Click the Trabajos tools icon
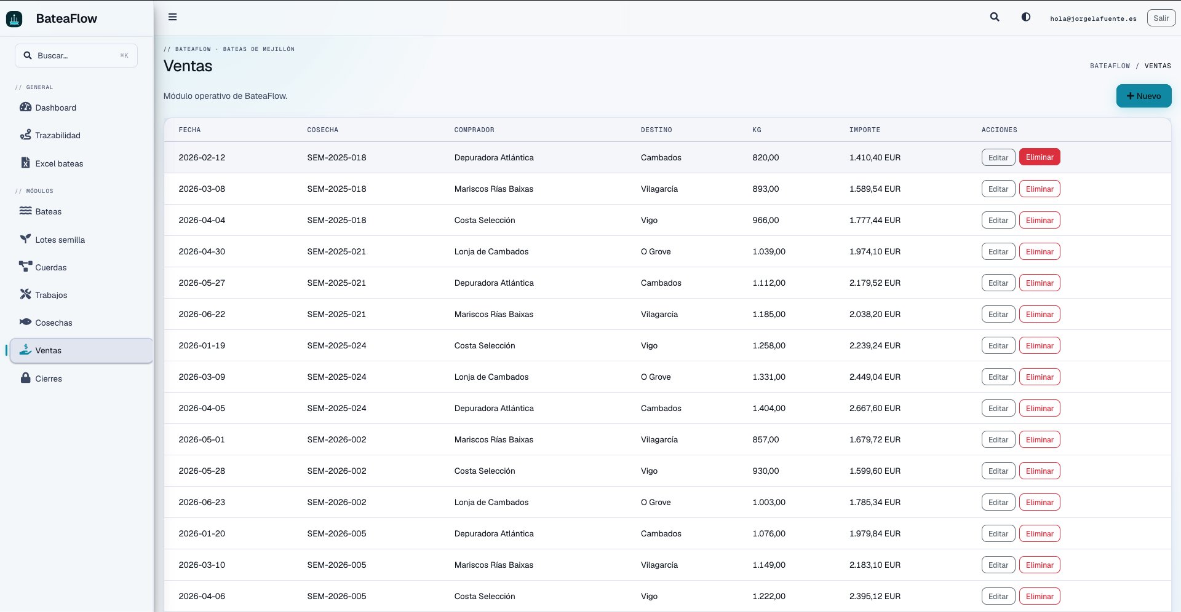This screenshot has width=1181, height=612. [x=25, y=294]
